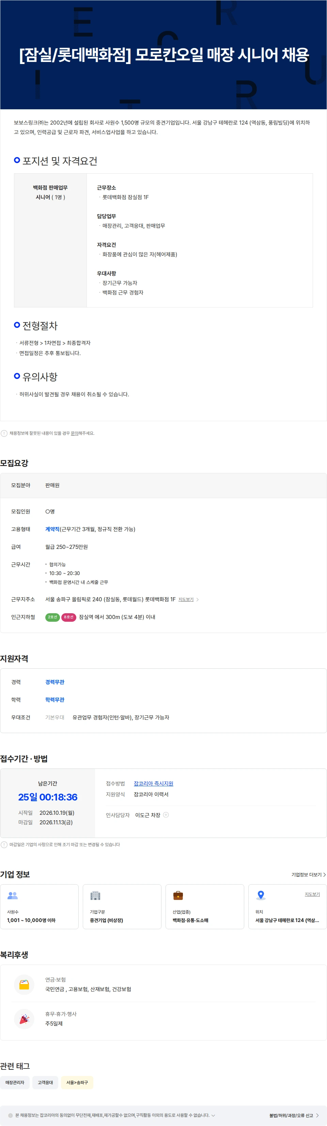
Task: Click the 위치 map pin icon
Action: point(261,895)
